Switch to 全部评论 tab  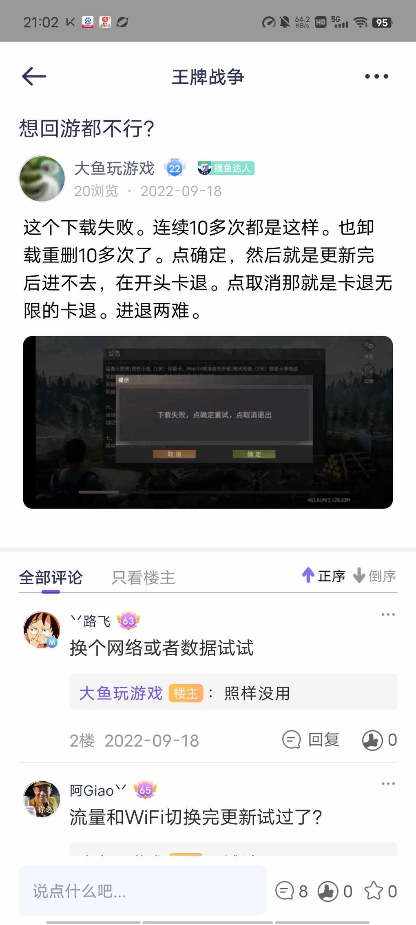pyautogui.click(x=51, y=577)
